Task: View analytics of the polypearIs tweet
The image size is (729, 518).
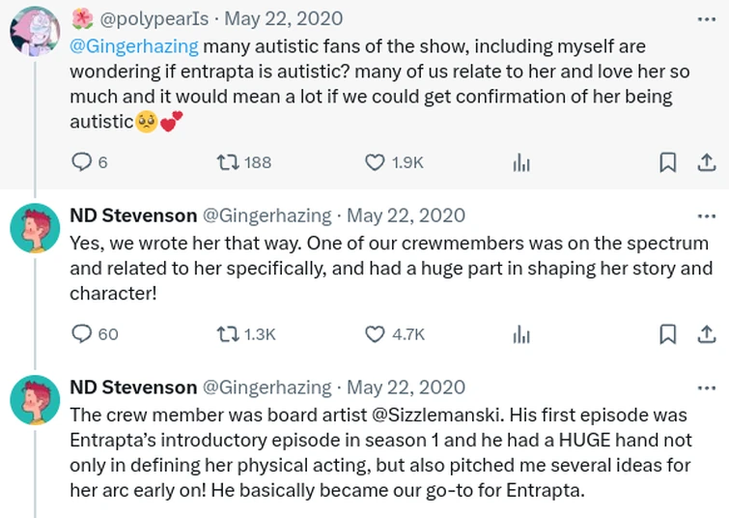Action: tap(521, 163)
